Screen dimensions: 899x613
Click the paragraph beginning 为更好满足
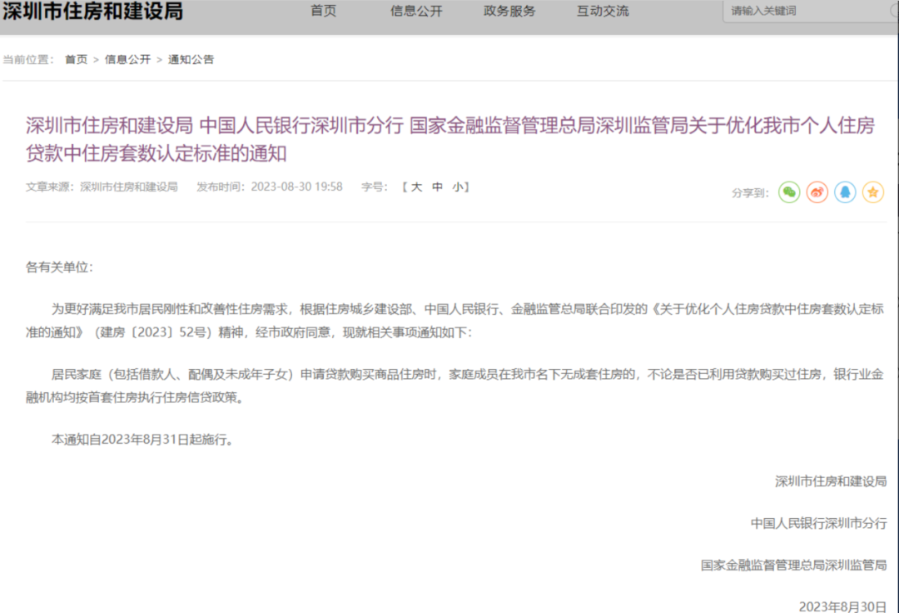(454, 321)
